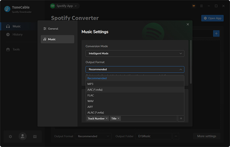Browse output folder with ellipsis button
The width and height of the screenshot is (230, 147).
pyautogui.click(x=176, y=136)
